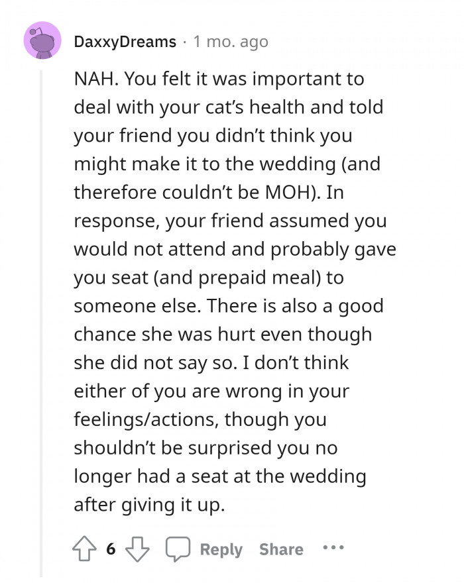This screenshot has height=583, width=464.
Task: Open DaxxyDreams' profile avatar
Action: pyautogui.click(x=42, y=42)
